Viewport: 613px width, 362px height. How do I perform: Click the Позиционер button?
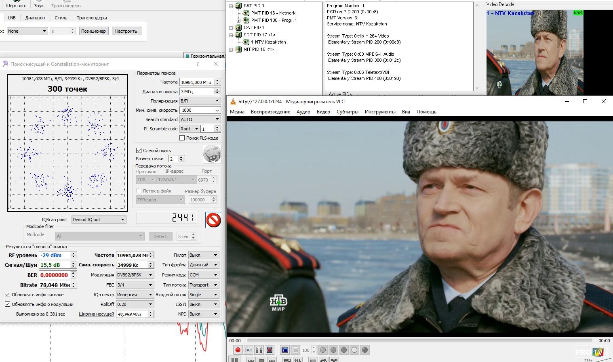pyautogui.click(x=93, y=31)
